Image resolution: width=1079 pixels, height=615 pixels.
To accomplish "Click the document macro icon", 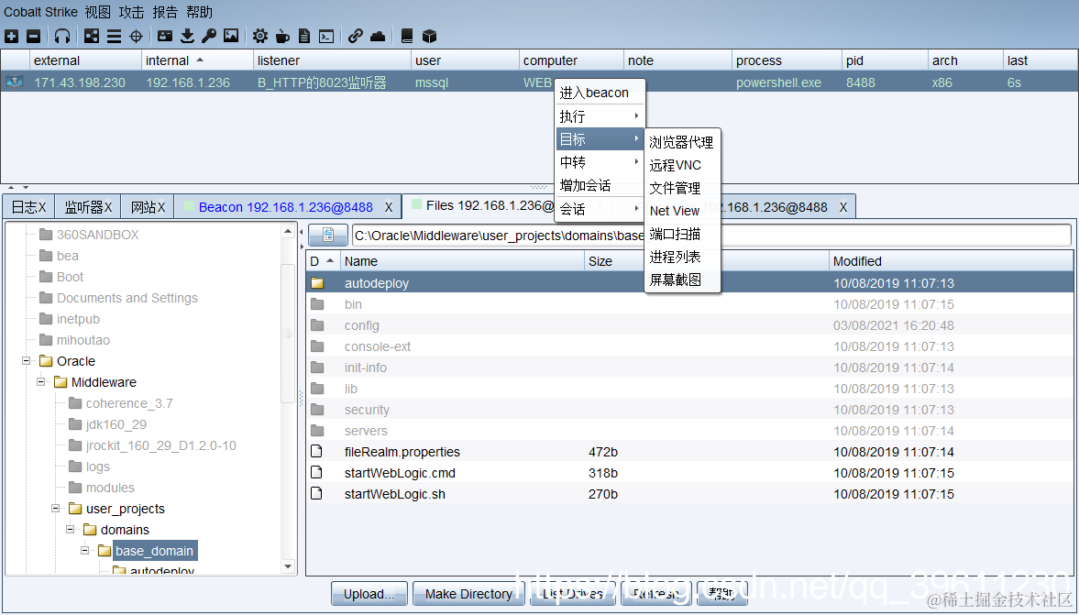I will click(304, 37).
